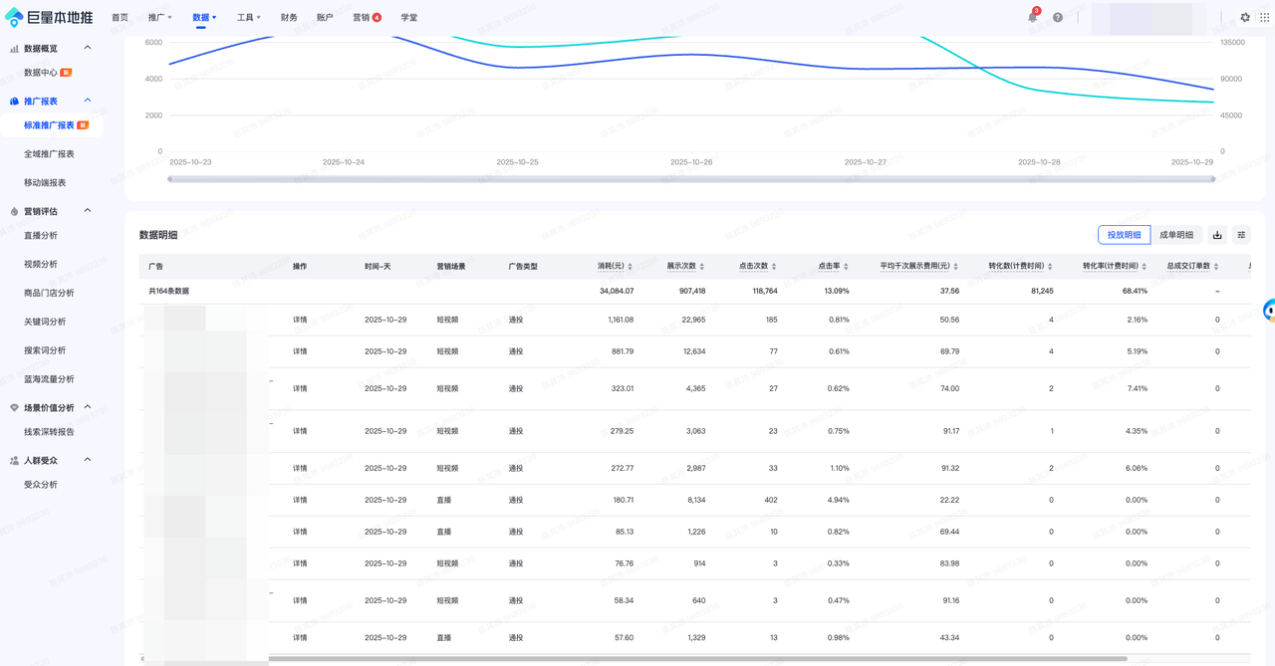Sort by 消耗(元) column
This screenshot has width=1275, height=666.
coord(631,267)
